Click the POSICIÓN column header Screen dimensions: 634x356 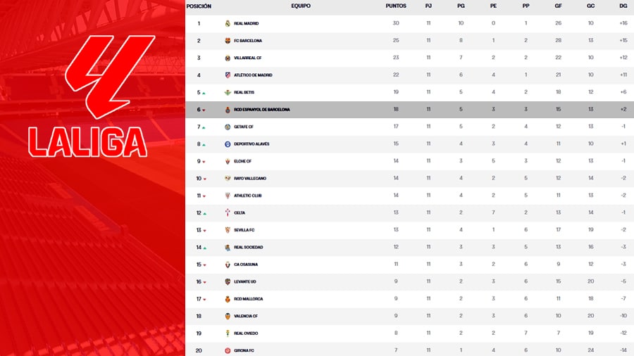[199, 6]
